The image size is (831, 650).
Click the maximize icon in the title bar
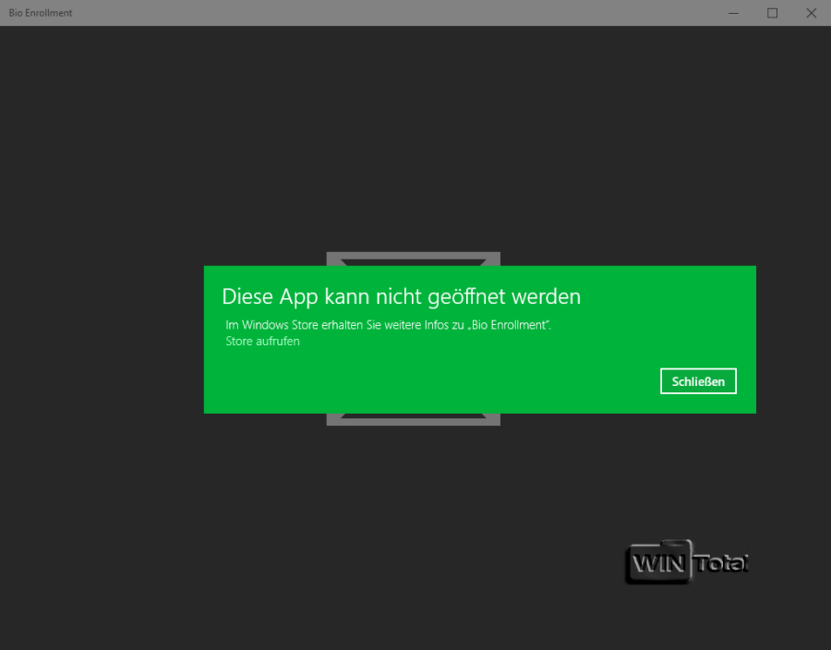pos(773,13)
